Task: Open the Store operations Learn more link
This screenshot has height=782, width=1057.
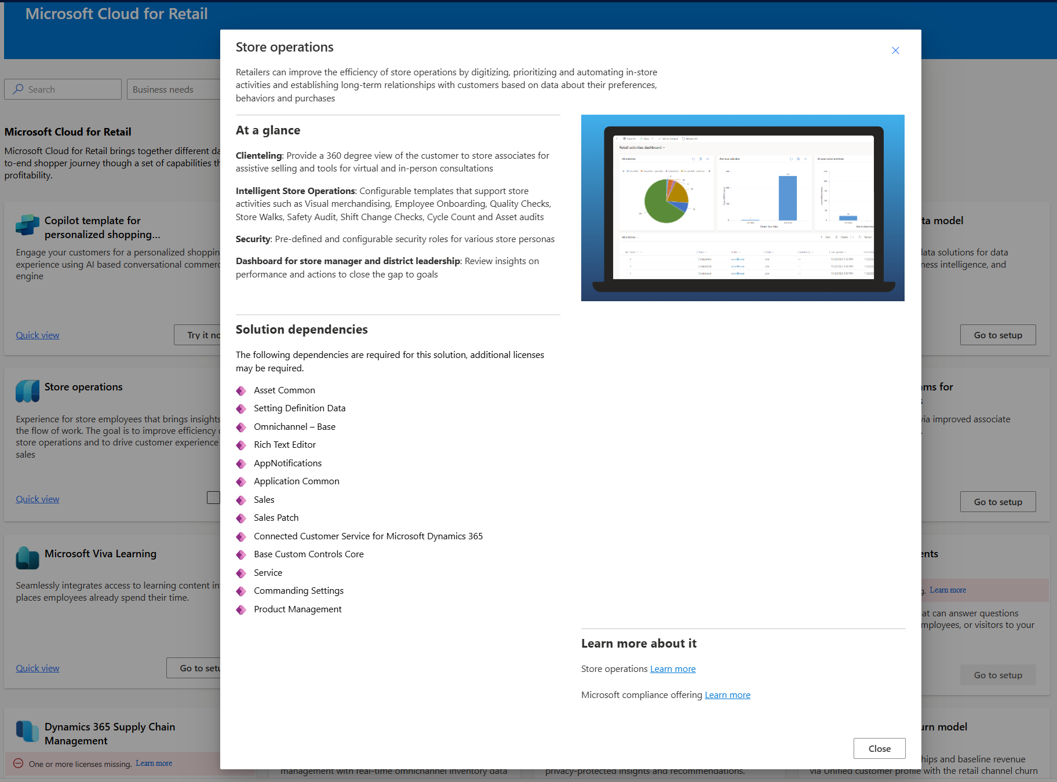Action: tap(673, 668)
